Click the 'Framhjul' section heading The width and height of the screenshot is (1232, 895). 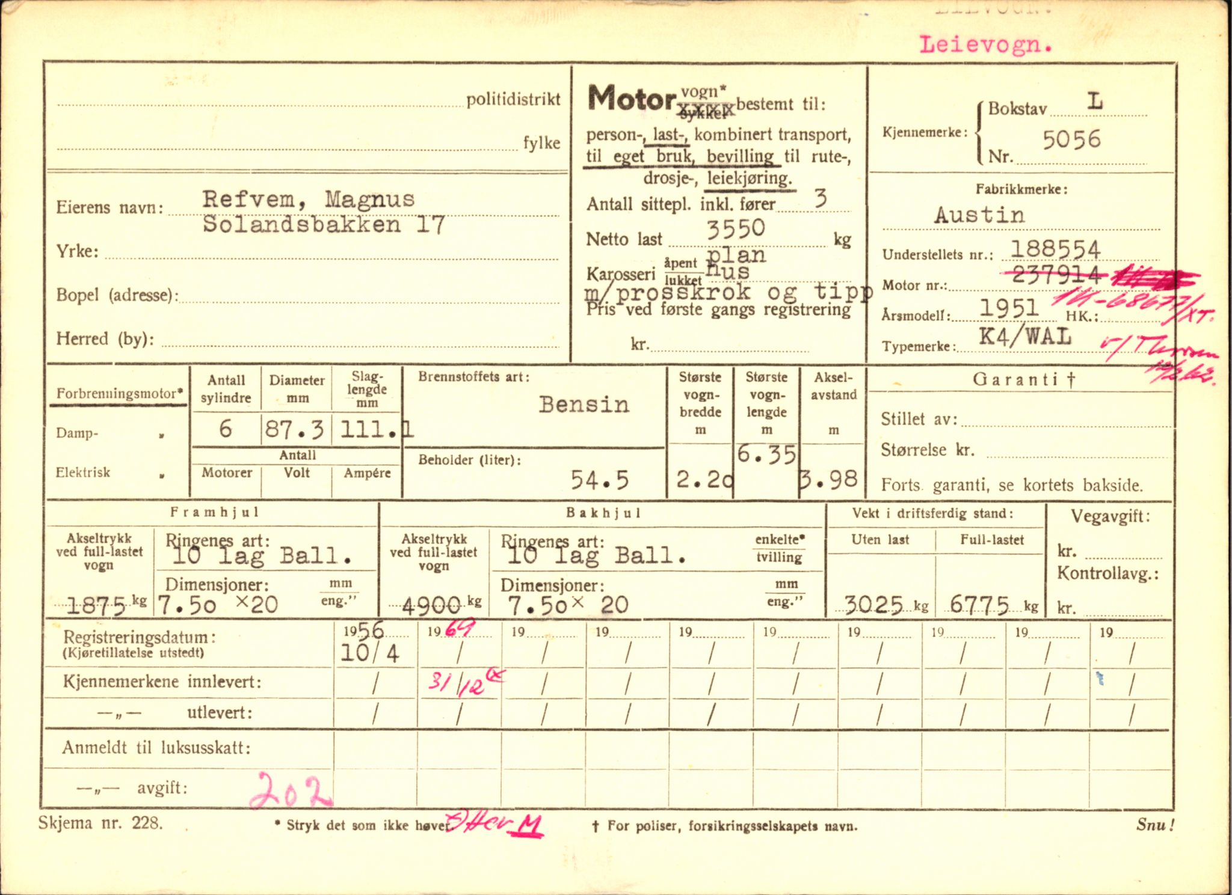click(x=214, y=512)
